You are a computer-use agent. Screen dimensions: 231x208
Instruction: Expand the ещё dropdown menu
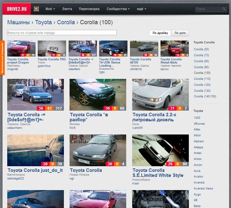141,9
